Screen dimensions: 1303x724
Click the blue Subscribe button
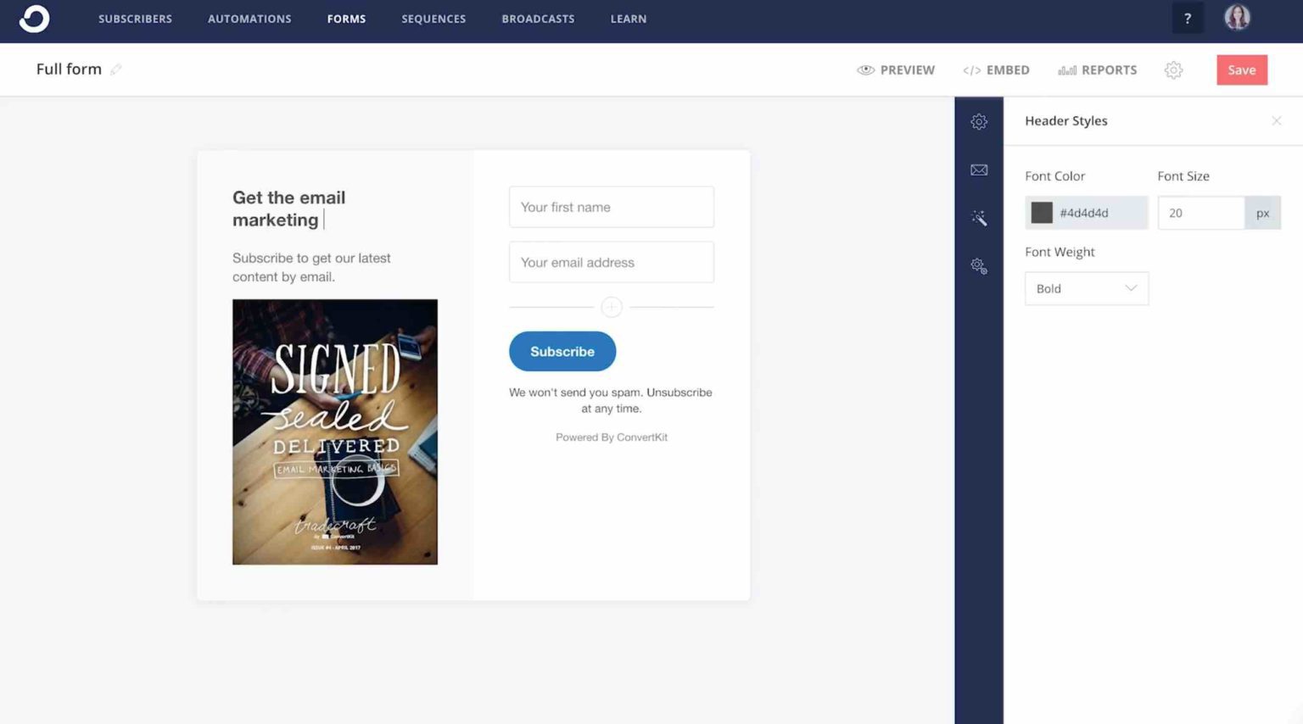562,351
